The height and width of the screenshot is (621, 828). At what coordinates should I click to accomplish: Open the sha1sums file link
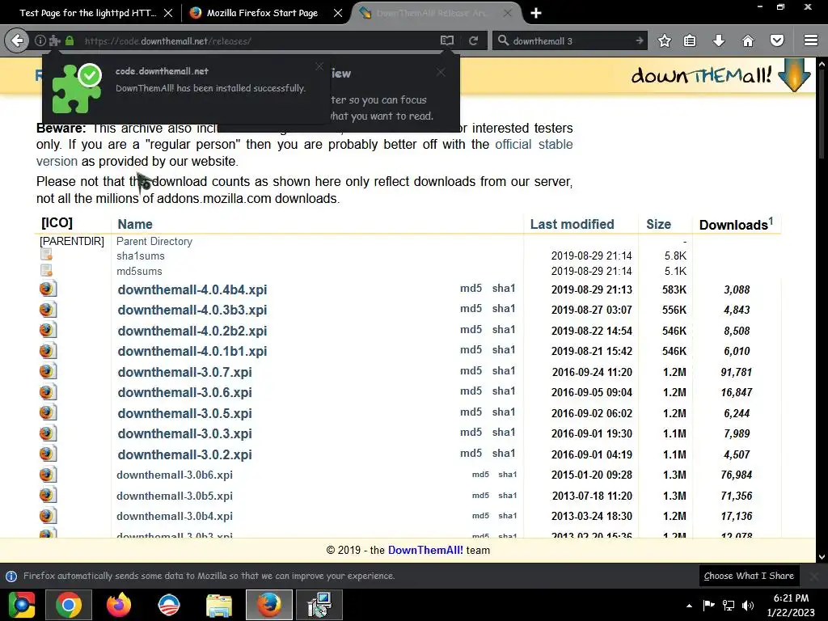pos(141,256)
